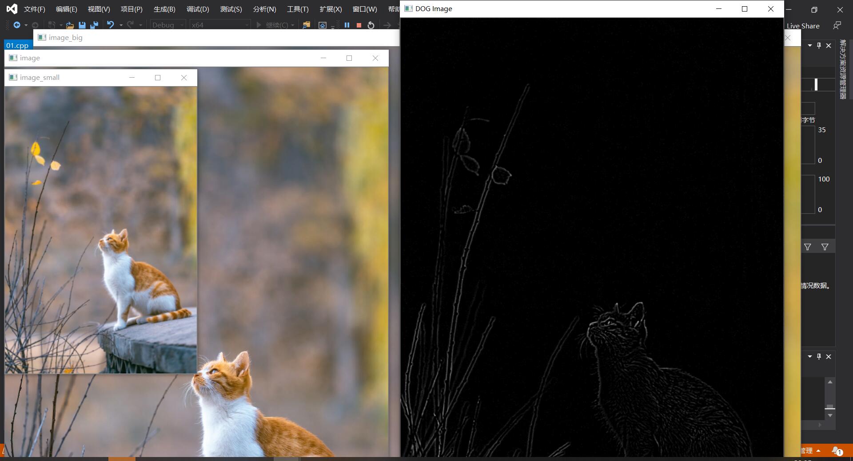The height and width of the screenshot is (461, 853).
Task: Open the 分析(N) menu
Action: [x=264, y=9]
